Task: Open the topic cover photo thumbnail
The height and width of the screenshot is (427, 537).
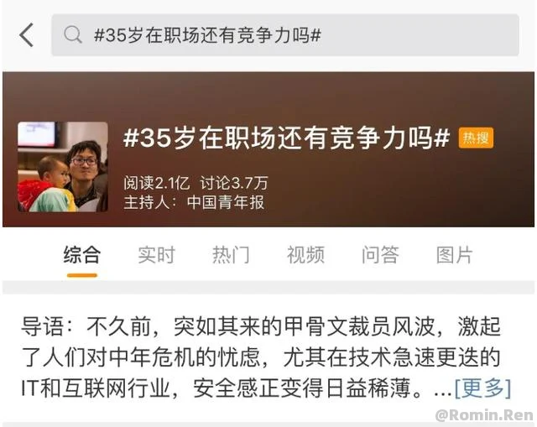Action: tap(63, 167)
